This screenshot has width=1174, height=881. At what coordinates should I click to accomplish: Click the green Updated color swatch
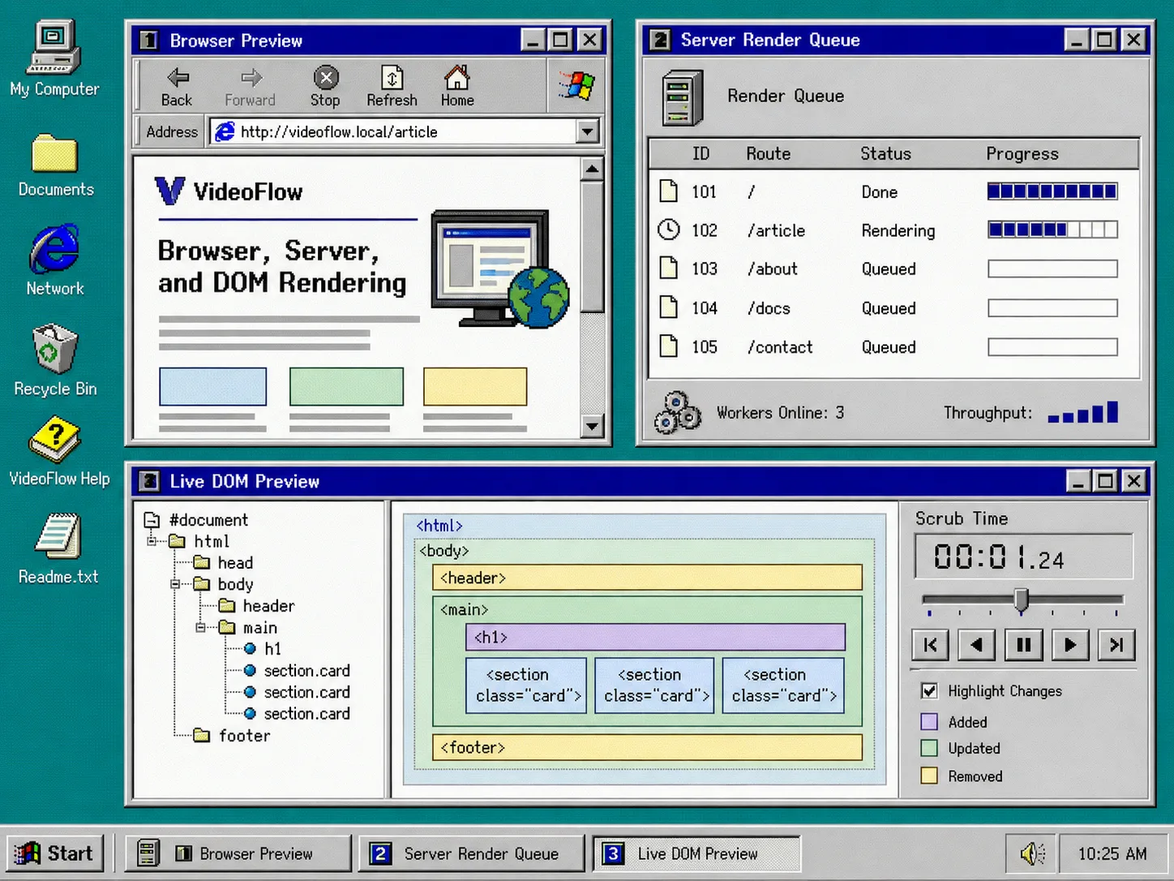pyautogui.click(x=929, y=748)
